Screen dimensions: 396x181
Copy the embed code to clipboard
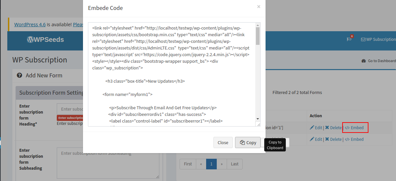(248, 142)
